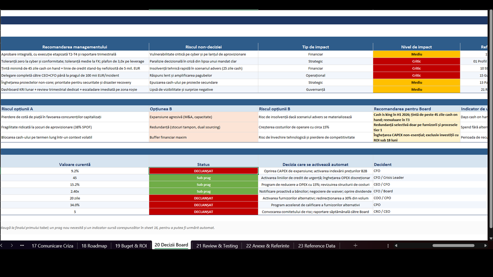Select the Vulnerabilitate critică pe cyber cell
Screen dimensions: 493x277
[x=203, y=54]
